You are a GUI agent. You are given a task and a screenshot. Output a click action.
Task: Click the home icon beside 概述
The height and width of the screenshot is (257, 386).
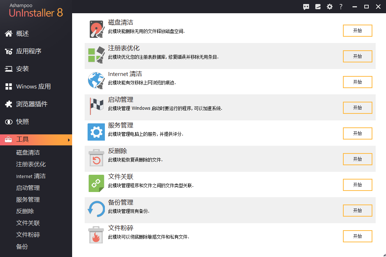click(x=8, y=33)
